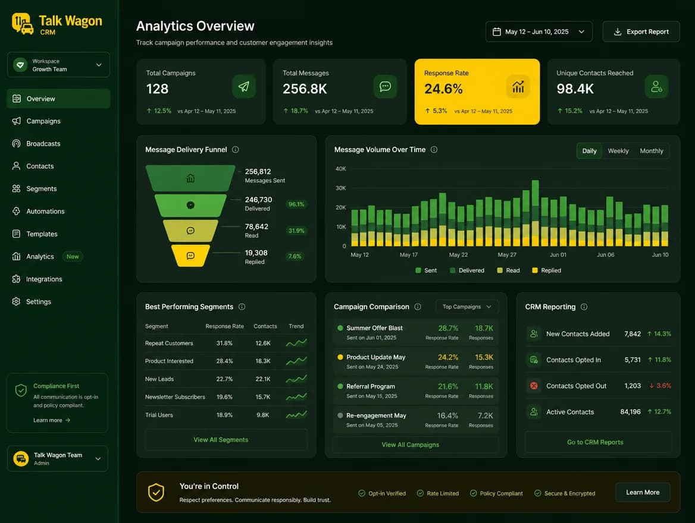
Task: Click the Unique Contacts Reached user icon
Action: (656, 86)
